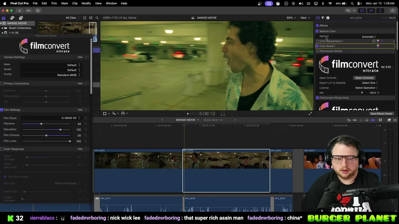
Task: Toggle timeline audio skimming headphones icon
Action: pos(367,120)
